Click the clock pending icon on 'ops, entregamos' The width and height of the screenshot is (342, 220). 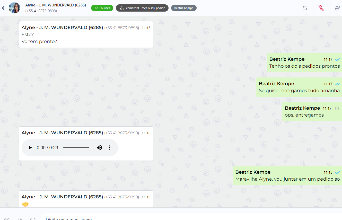point(337,109)
